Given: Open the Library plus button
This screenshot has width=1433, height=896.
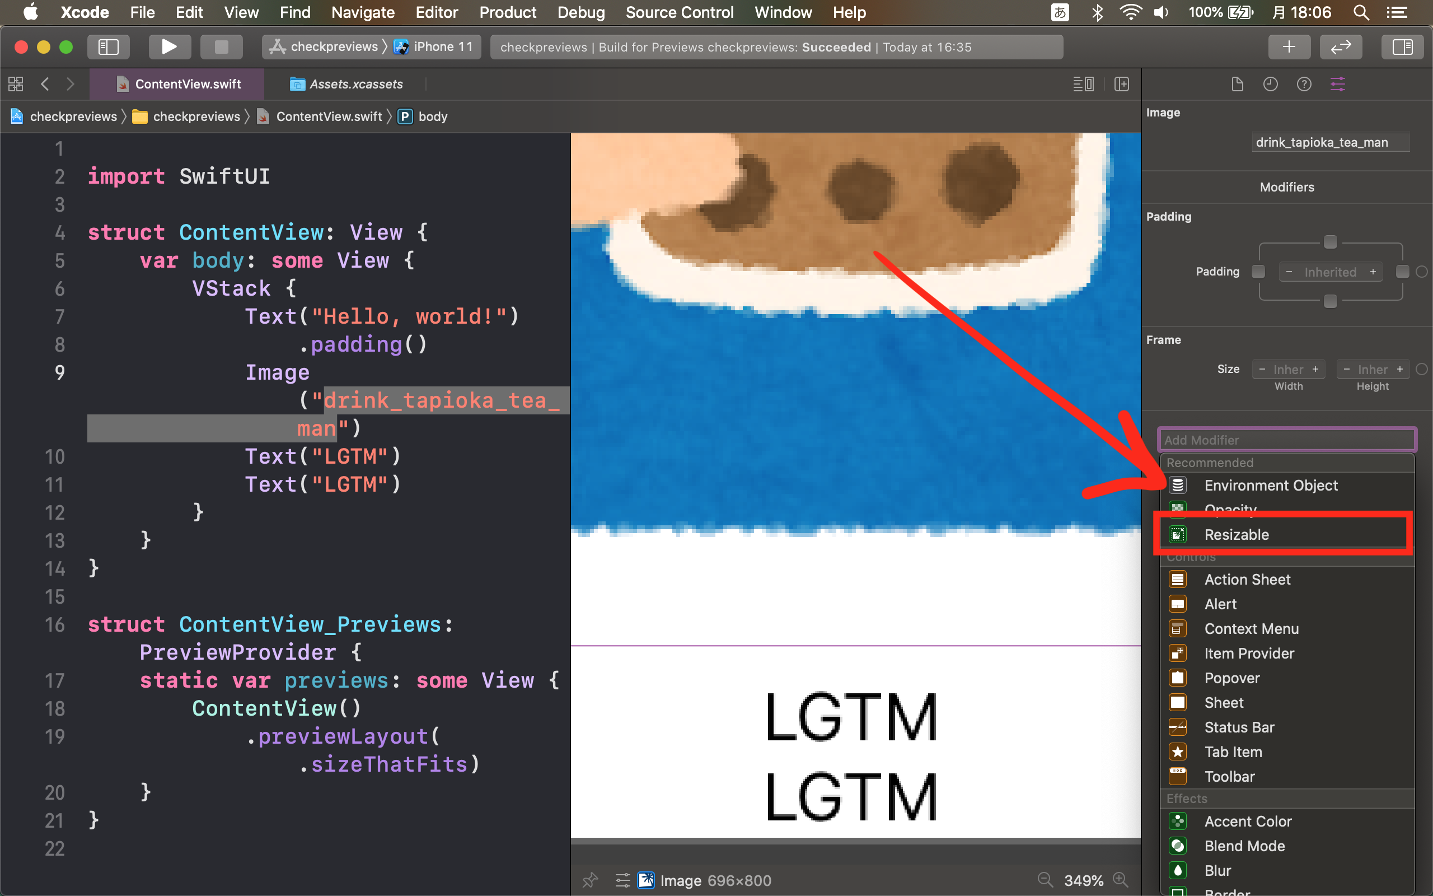Looking at the screenshot, I should coord(1289,47).
